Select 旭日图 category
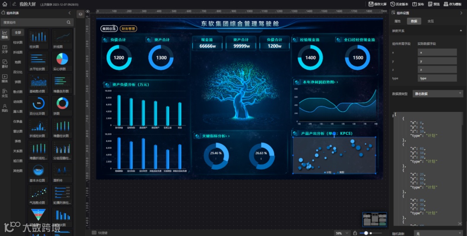Image resolution: width=467 pixels, height=236 pixels. pyautogui.click(x=18, y=161)
